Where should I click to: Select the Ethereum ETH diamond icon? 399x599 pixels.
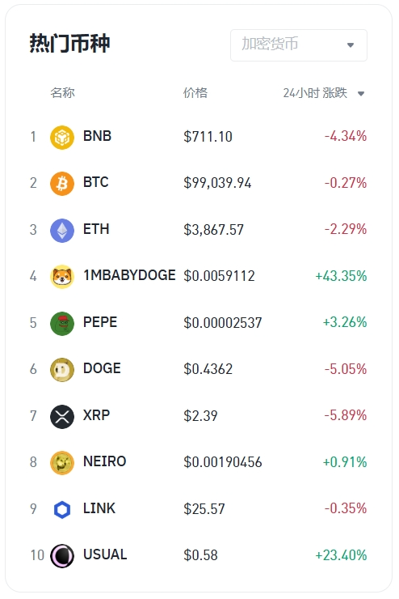click(x=62, y=230)
